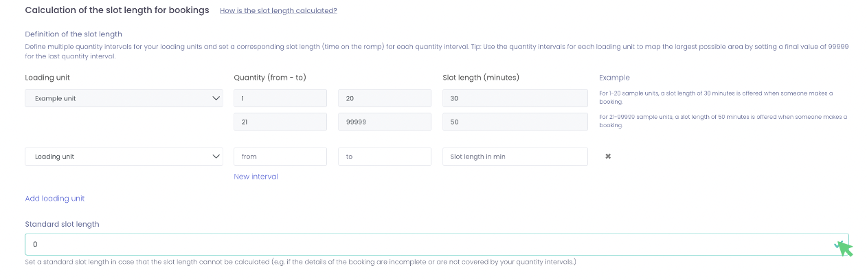Click the empty 'to' quantity field
The width and height of the screenshot is (867, 279).
click(x=384, y=157)
